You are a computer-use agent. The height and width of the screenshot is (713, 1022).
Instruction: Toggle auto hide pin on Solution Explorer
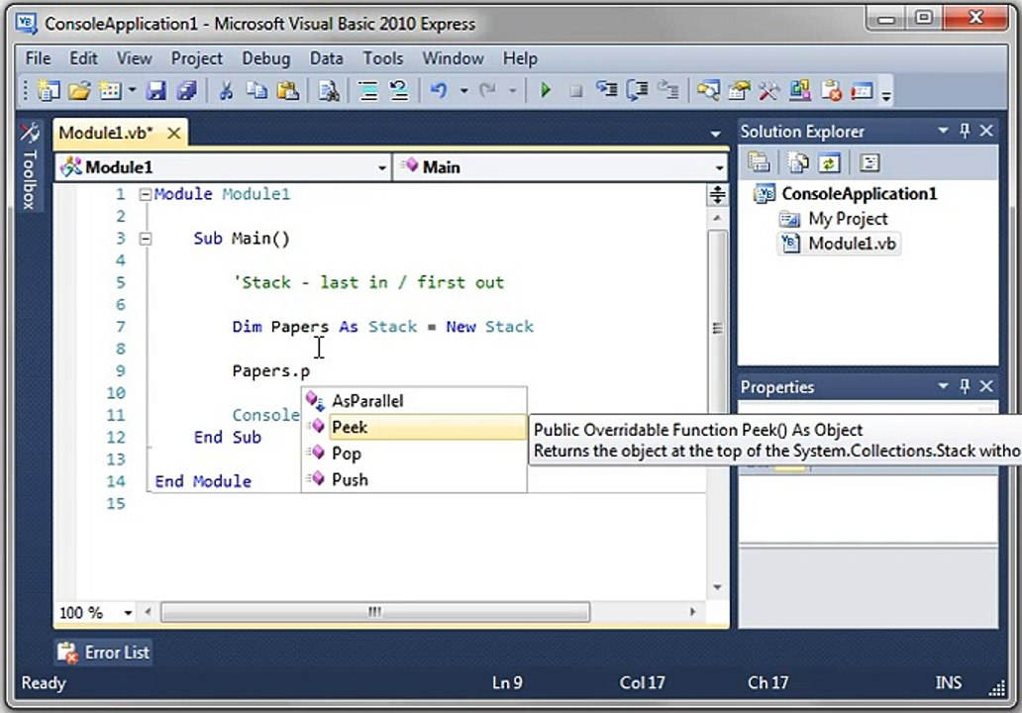966,131
